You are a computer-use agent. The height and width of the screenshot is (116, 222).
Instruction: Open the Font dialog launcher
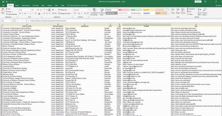[x=42, y=17]
